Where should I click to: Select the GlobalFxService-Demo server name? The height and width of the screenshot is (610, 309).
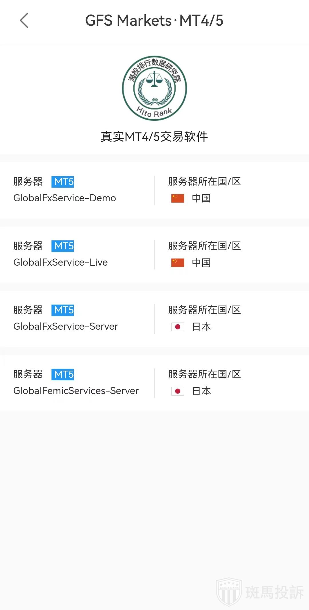(65, 198)
